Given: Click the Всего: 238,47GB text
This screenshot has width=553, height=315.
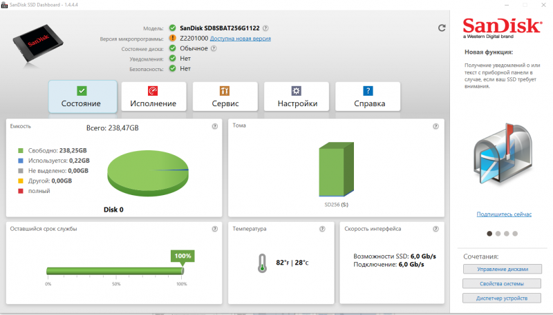Looking at the screenshot, I should (x=113, y=128).
